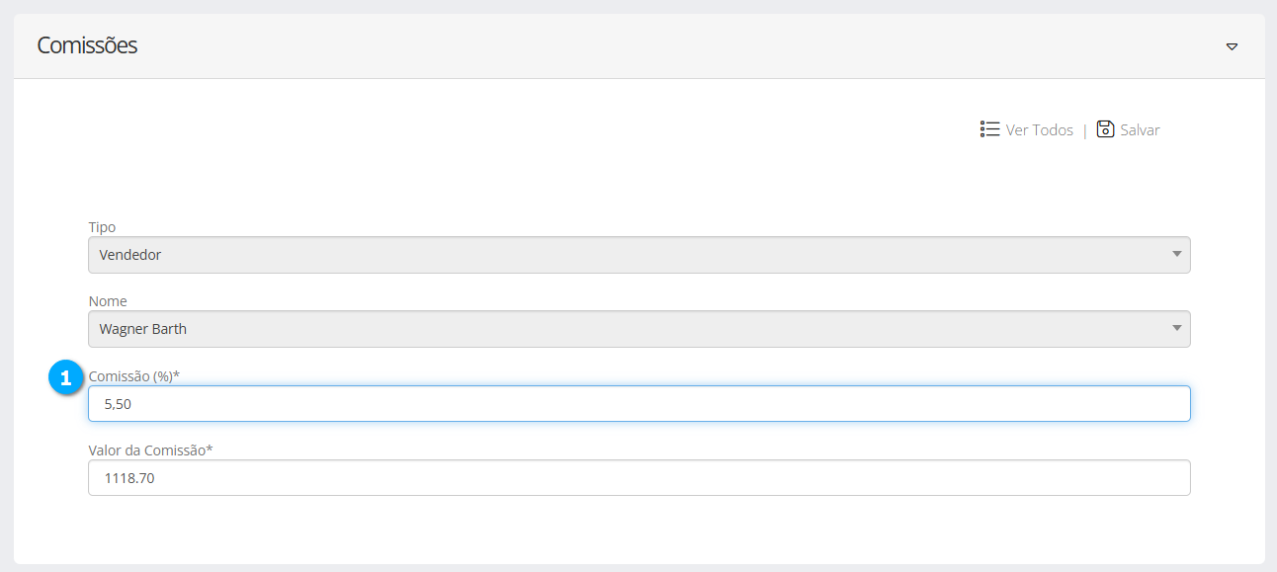Focus the Valor da Comissão input field

[638, 478]
